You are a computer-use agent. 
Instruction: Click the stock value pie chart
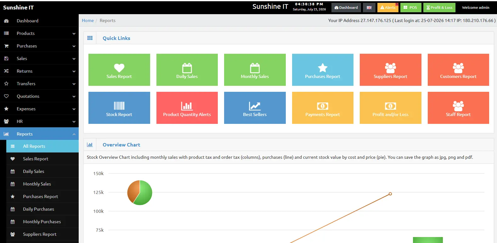click(x=140, y=193)
